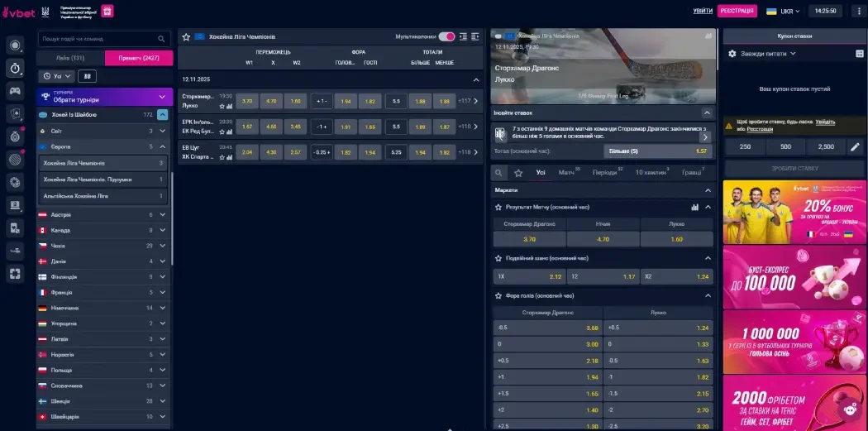Open statistics chart icon for Результат Матчу
This screenshot has width=868, height=431.
tap(694, 207)
